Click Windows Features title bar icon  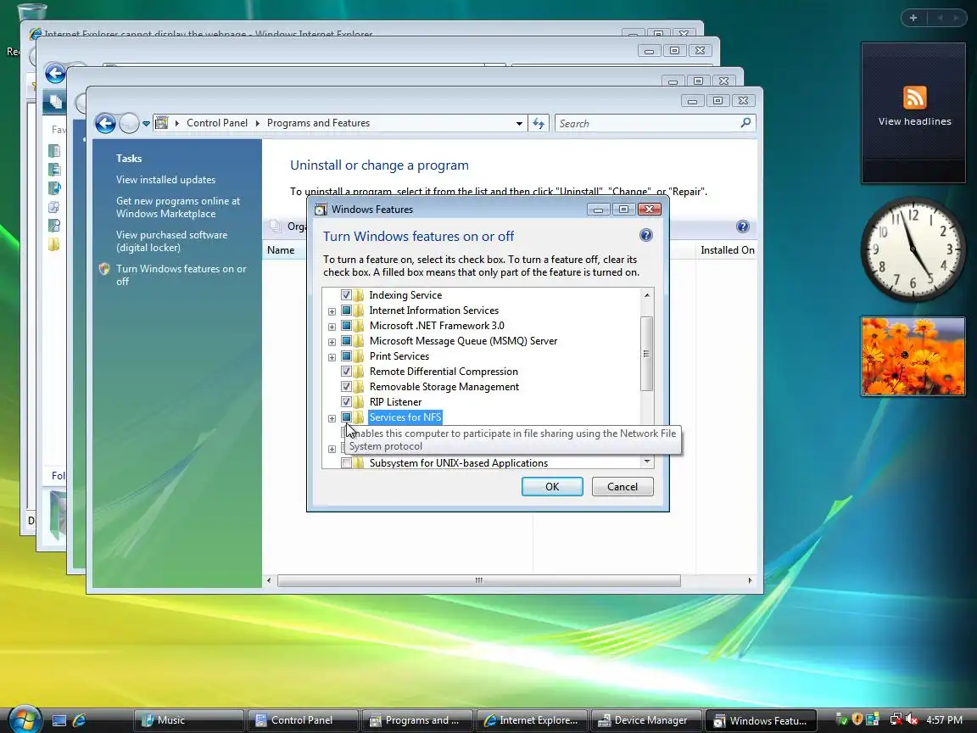coord(321,210)
